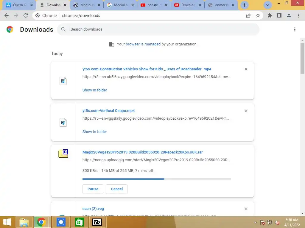The width and height of the screenshot is (305, 228).
Task: Expand the tab search dropdown arrow
Action: pos(268,5)
